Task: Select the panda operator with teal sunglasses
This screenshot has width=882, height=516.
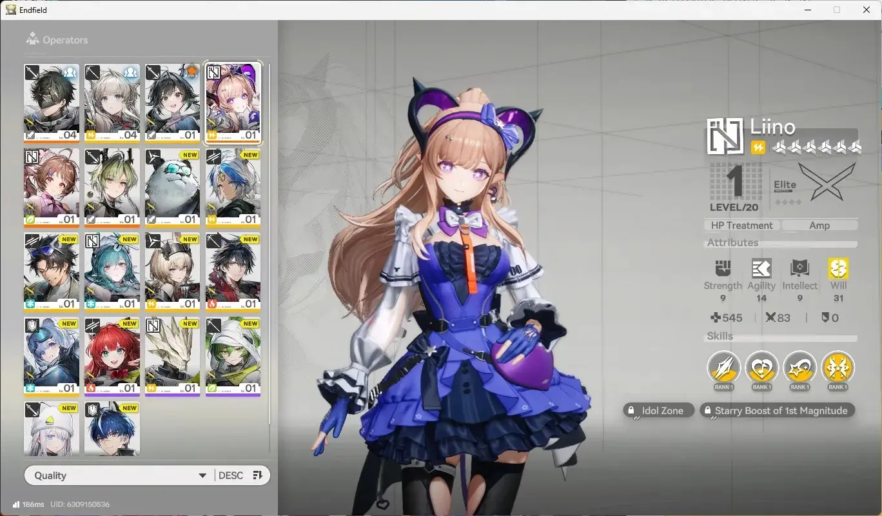Action: point(173,187)
